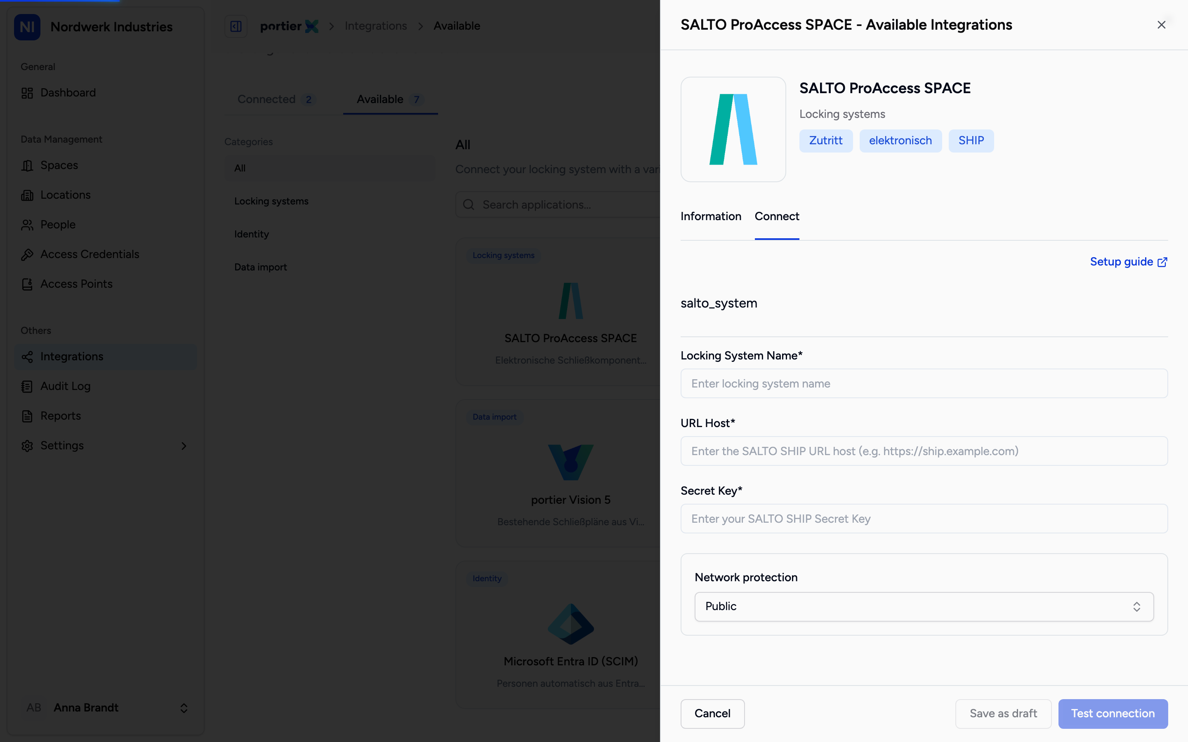Click the portier Vision 5 logo
The height and width of the screenshot is (742, 1188).
[x=570, y=462]
